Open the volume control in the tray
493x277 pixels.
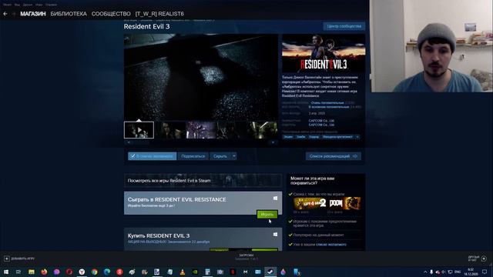444,272
